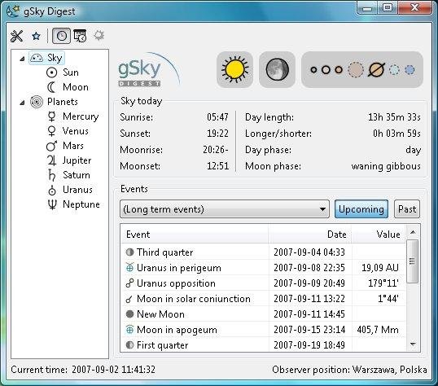Click the gSky Digest title bar icon
The image size is (438, 386).
click(x=13, y=11)
